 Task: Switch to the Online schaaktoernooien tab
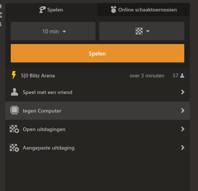click(144, 10)
